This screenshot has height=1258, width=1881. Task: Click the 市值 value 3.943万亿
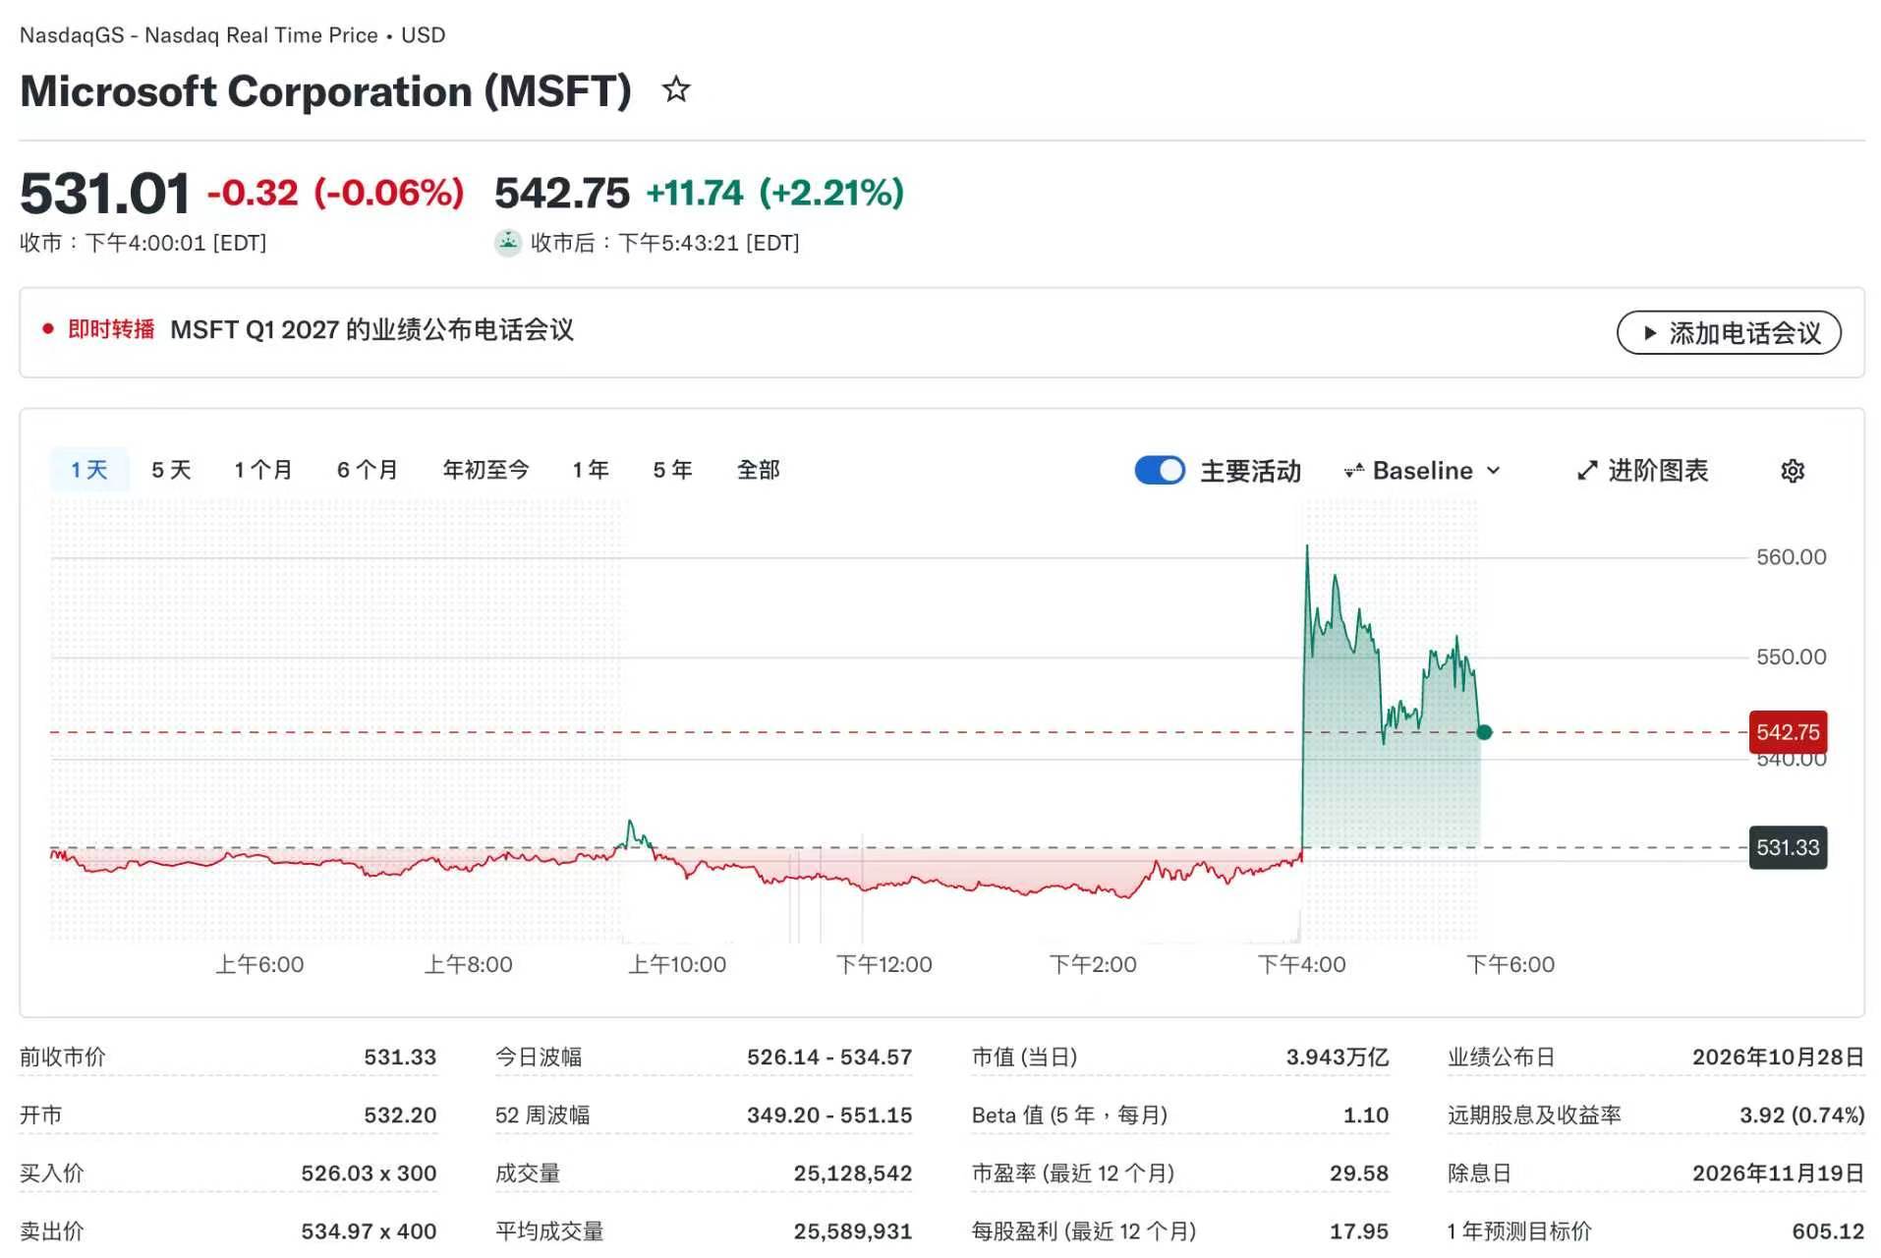click(1337, 1057)
